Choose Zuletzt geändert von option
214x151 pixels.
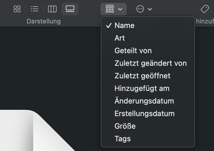click(150, 63)
